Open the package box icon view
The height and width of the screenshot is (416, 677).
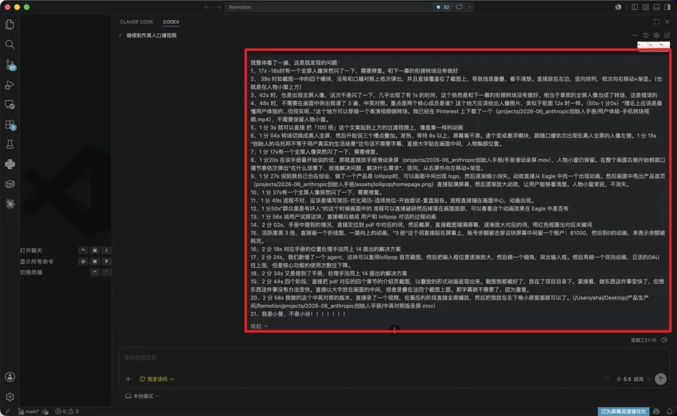click(x=9, y=184)
